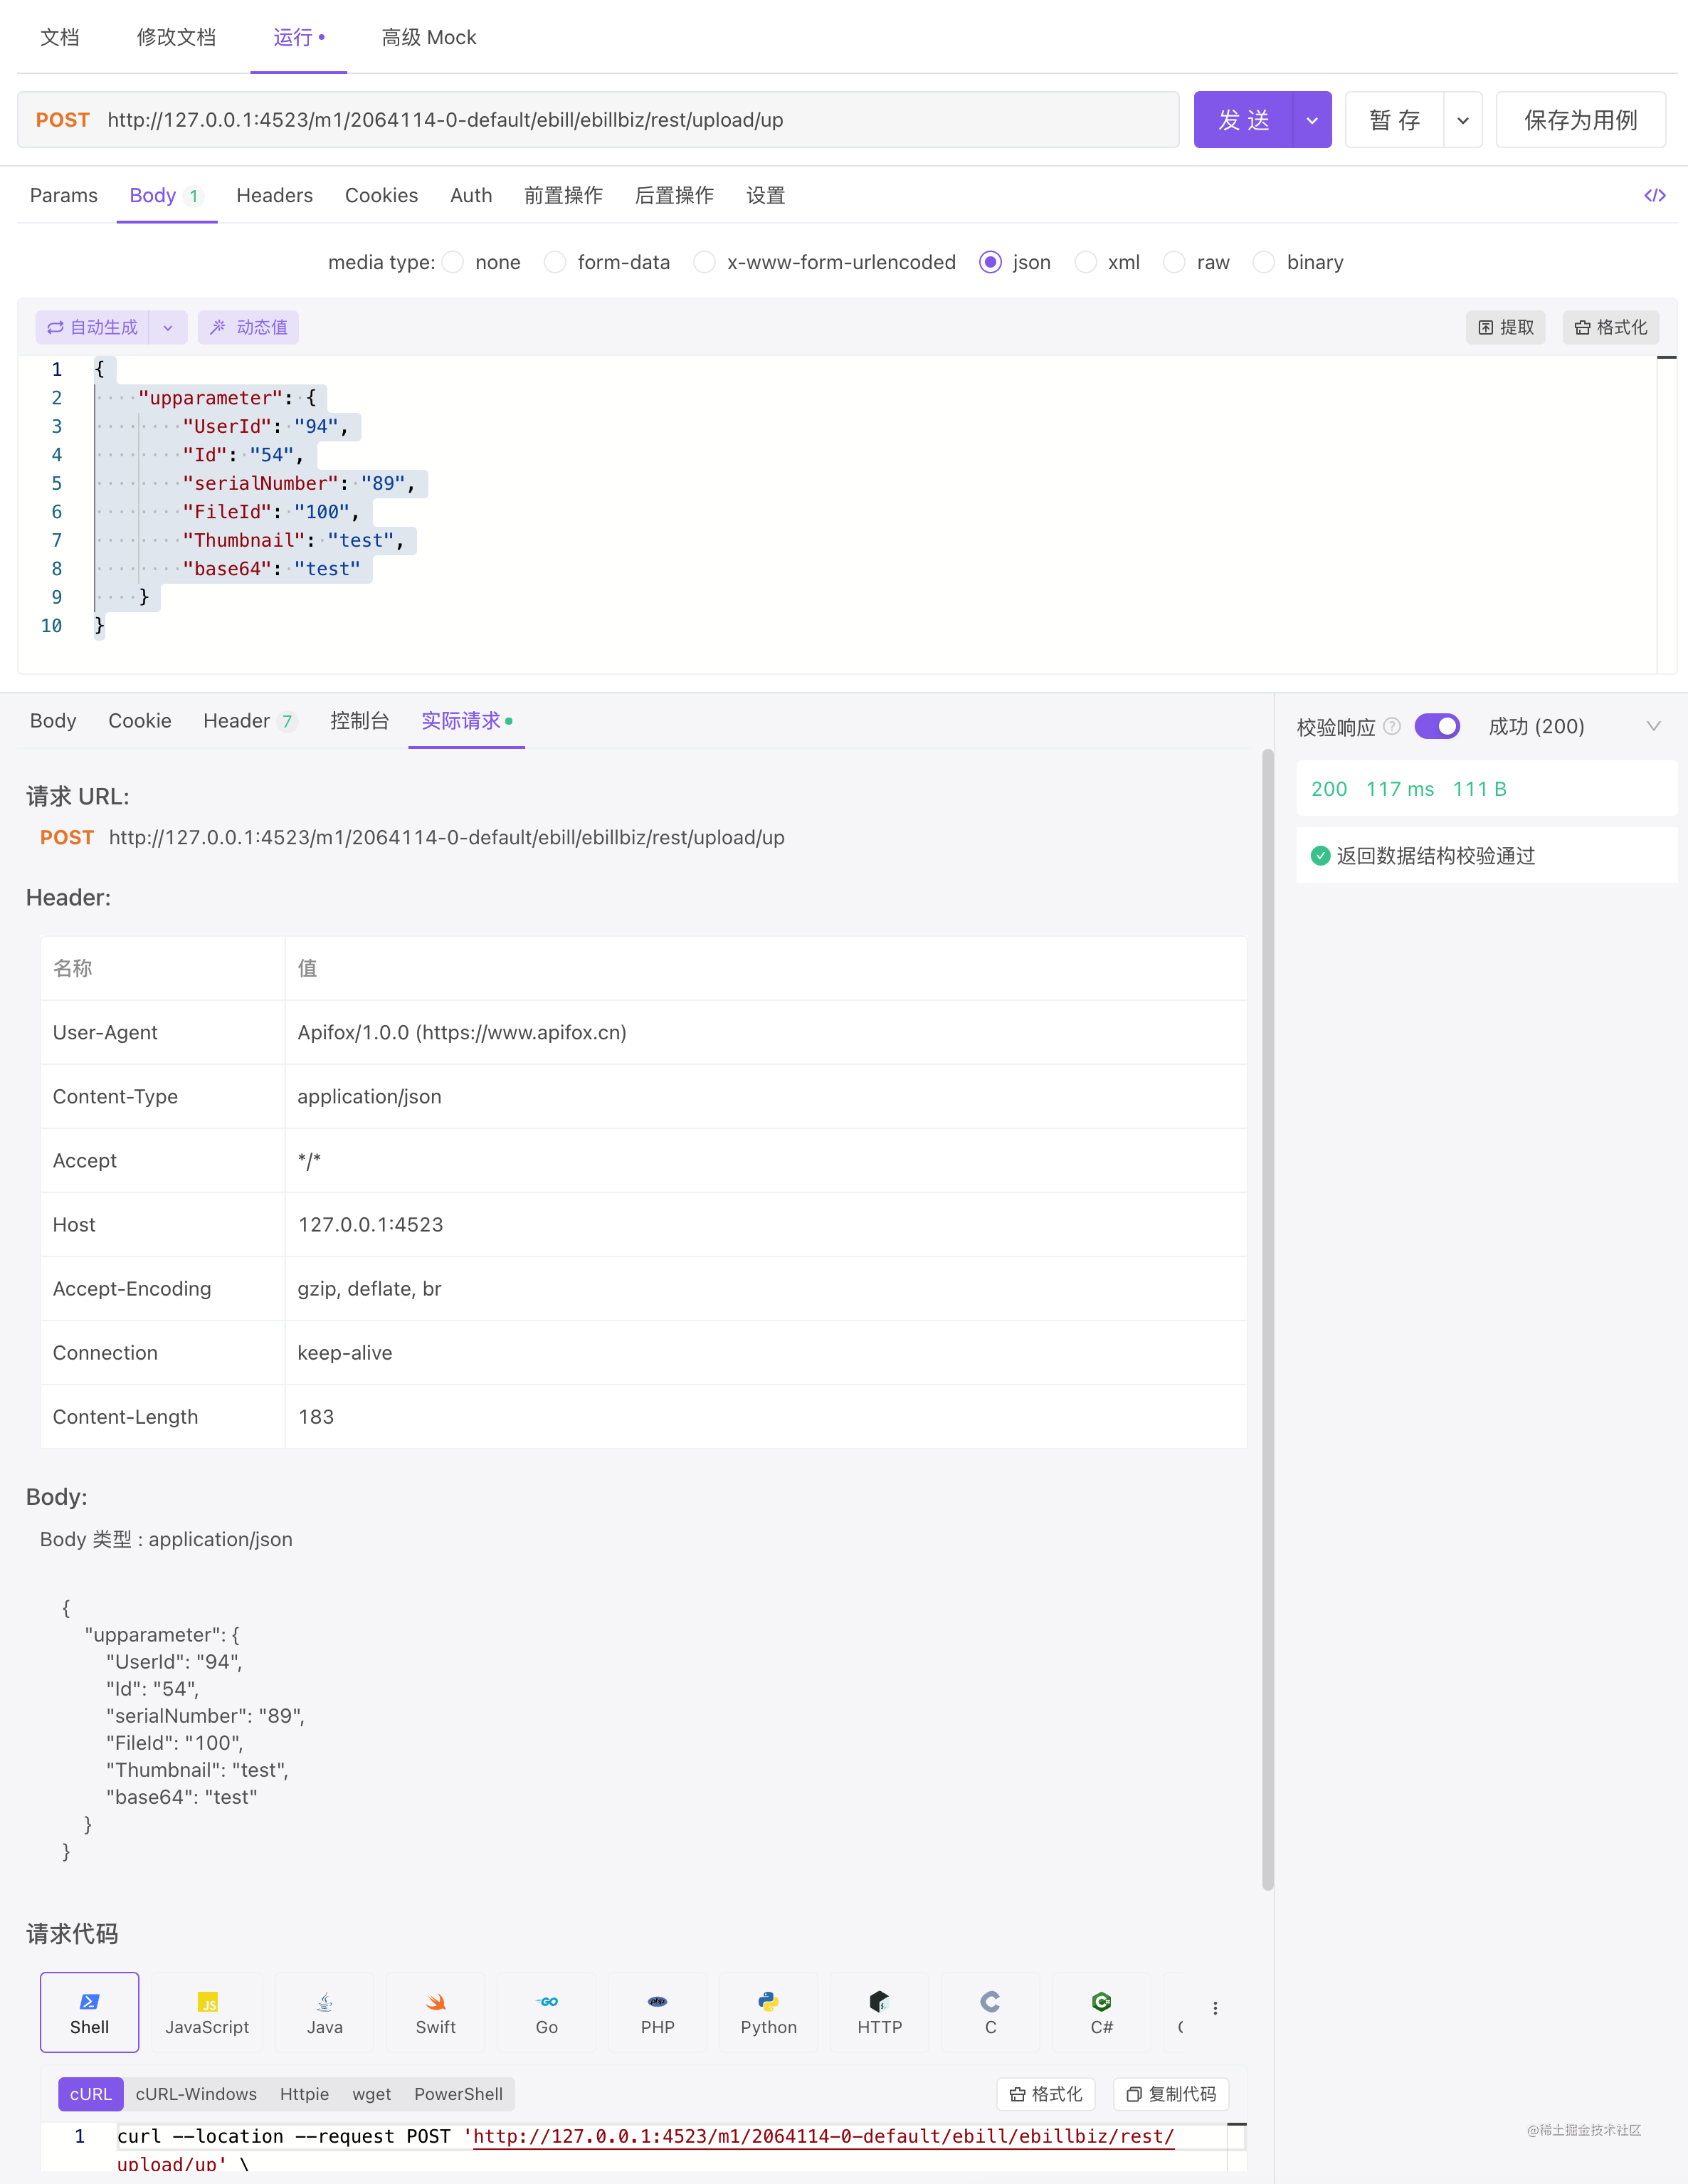The width and height of the screenshot is (1688, 2184).
Task: Toggle the 校验响应 validation switch
Action: (1438, 726)
